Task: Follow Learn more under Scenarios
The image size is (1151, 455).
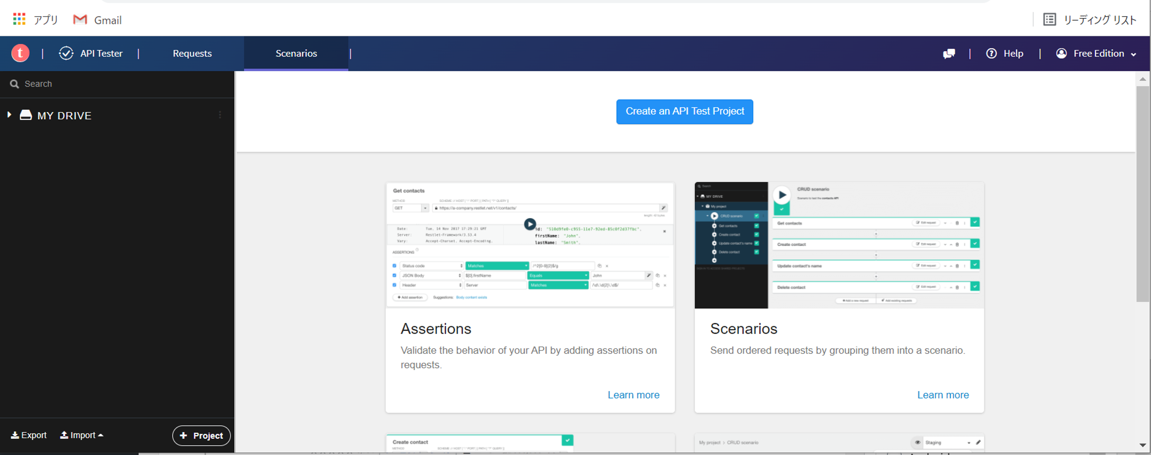Action: [x=943, y=395]
